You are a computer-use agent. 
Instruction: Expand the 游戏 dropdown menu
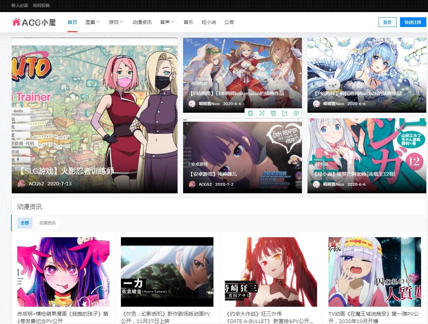coord(116,22)
